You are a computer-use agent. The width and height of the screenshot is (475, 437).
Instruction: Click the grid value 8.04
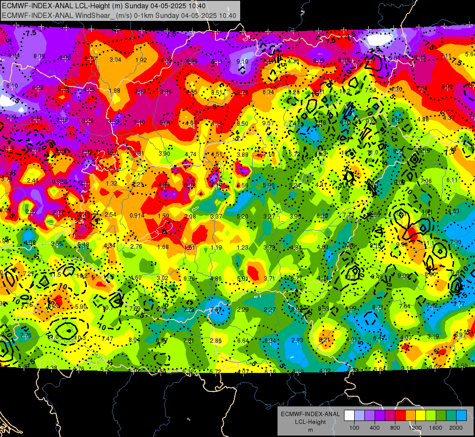pos(134,340)
